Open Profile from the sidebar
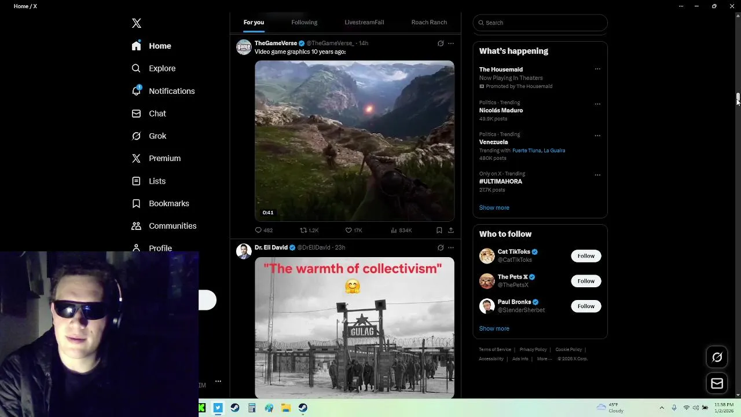The width and height of the screenshot is (741, 417). click(x=152, y=248)
